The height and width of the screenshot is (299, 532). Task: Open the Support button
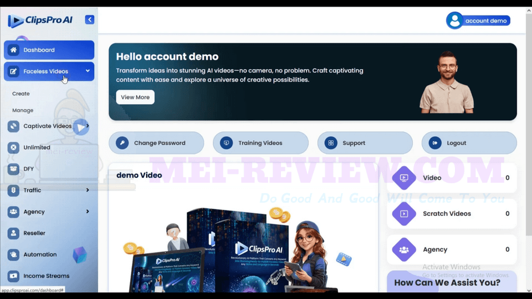pyautogui.click(x=365, y=143)
